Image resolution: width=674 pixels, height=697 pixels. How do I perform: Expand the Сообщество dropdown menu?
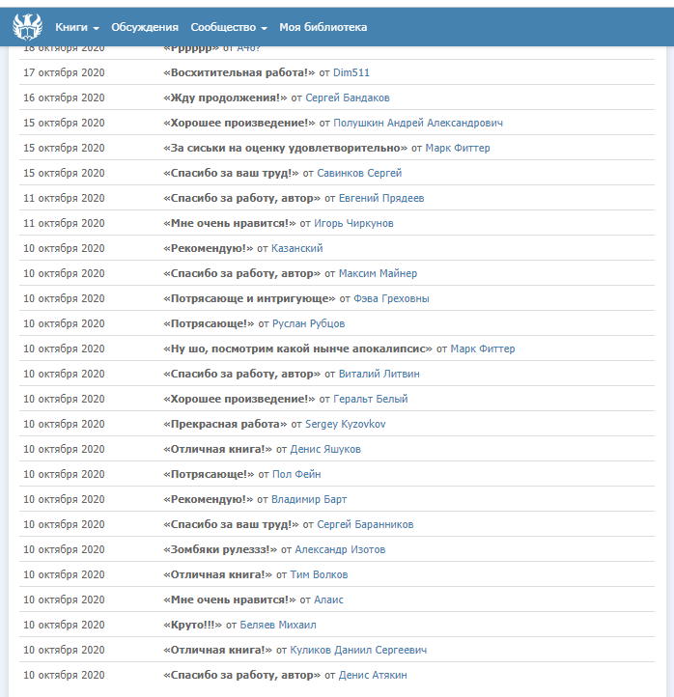pyautogui.click(x=229, y=27)
